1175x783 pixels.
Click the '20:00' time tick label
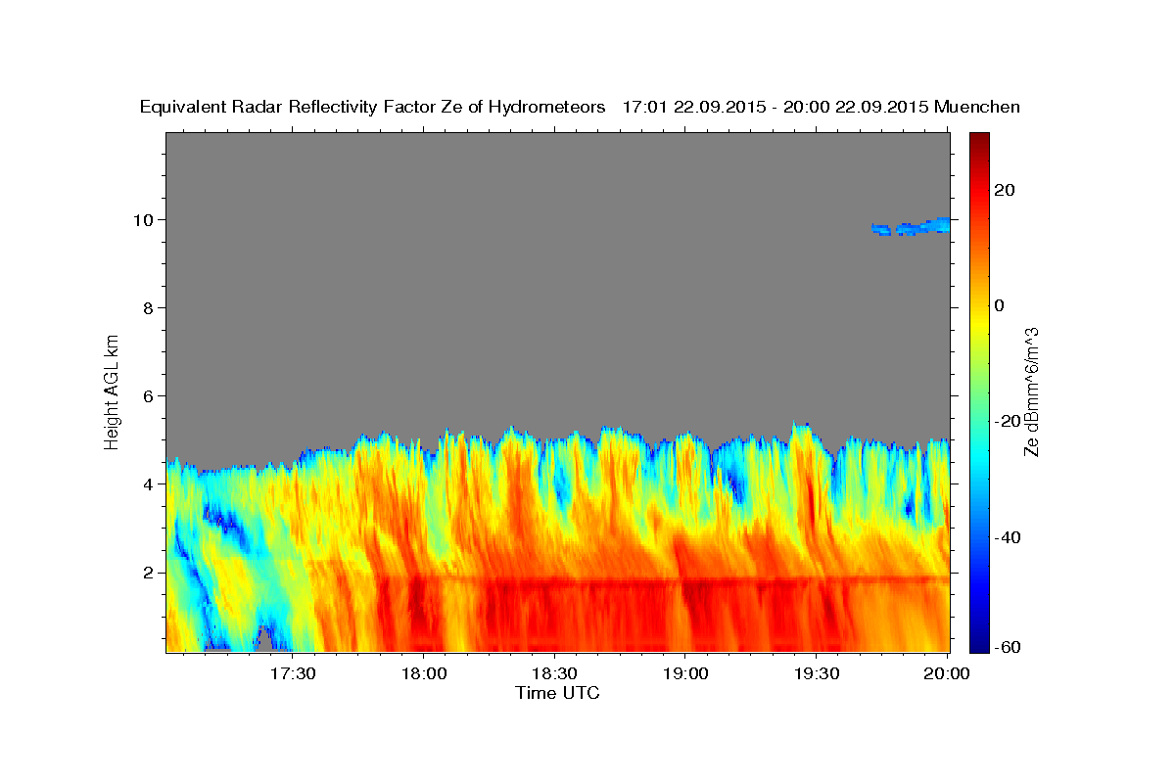pos(947,674)
